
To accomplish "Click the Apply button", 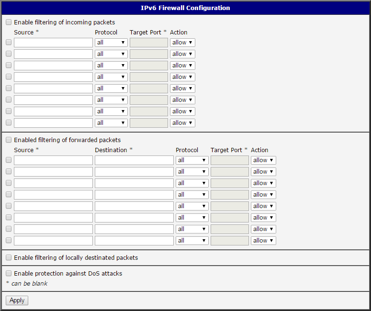I will coord(17,300).
